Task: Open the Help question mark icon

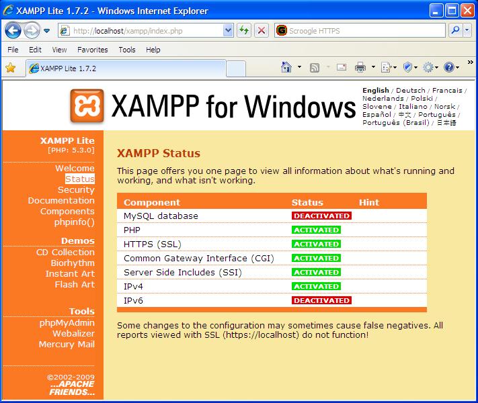Action: (451, 67)
